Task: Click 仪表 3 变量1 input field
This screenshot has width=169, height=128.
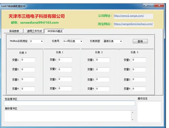Action: pyautogui.click(x=139, y=60)
